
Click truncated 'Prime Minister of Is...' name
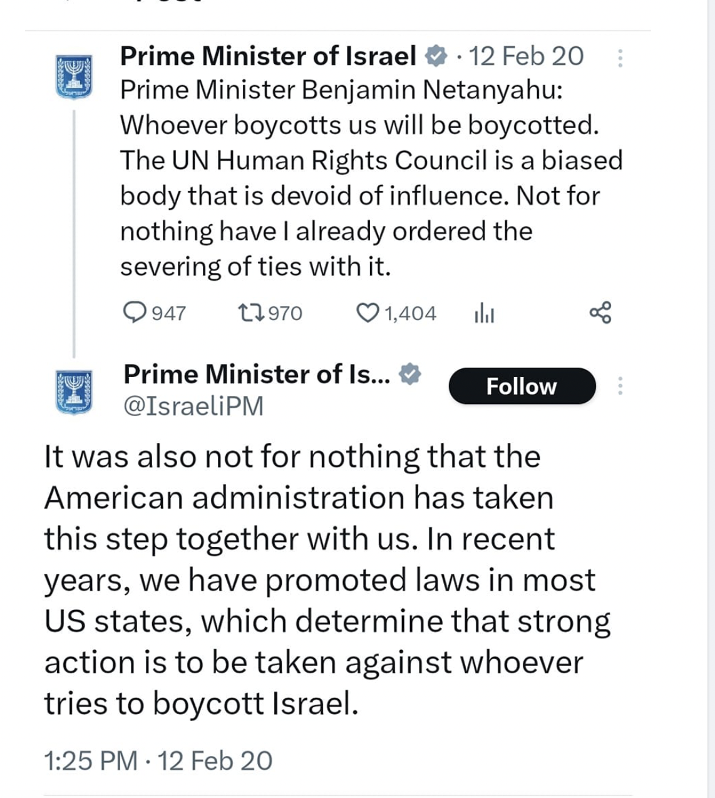(257, 375)
